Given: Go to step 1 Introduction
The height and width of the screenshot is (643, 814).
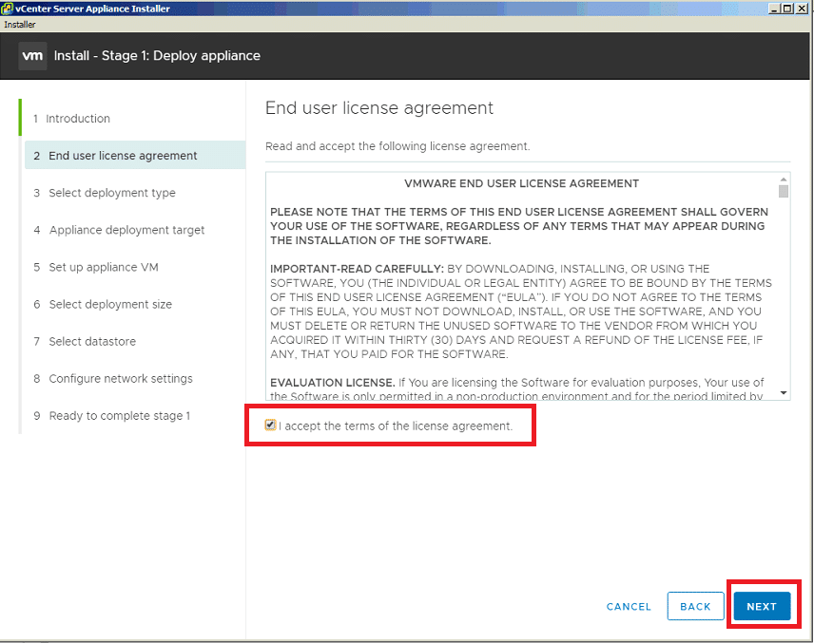Looking at the screenshot, I should pyautogui.click(x=71, y=119).
